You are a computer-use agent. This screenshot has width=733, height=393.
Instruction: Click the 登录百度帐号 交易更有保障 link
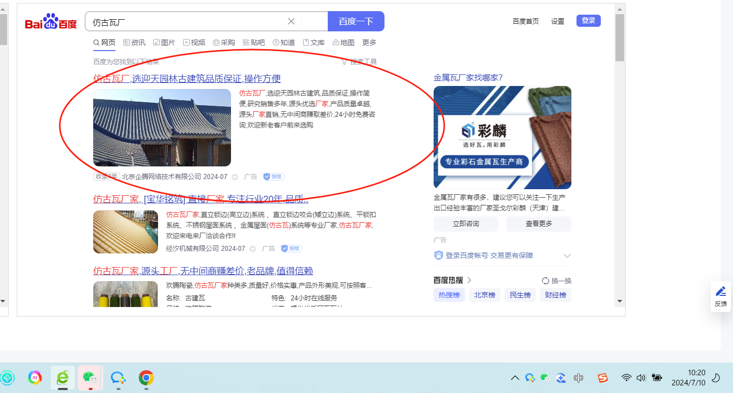(x=489, y=255)
